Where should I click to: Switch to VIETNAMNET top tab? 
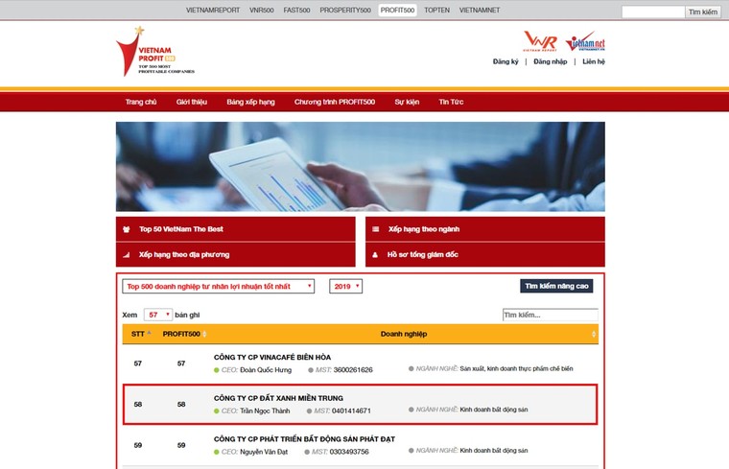tap(480, 11)
